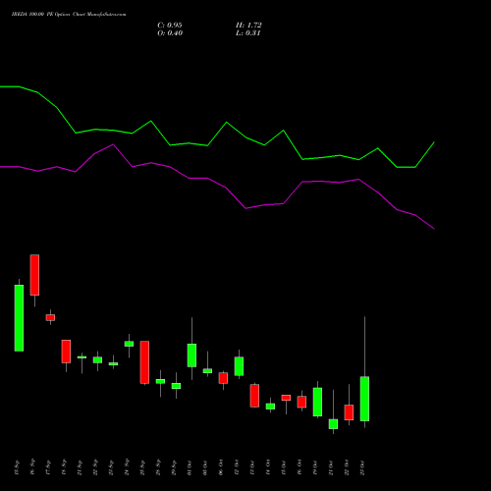The width and height of the screenshot is (491, 491).
Task: Click the 'L: 0.31' low value
Action: pos(248,33)
